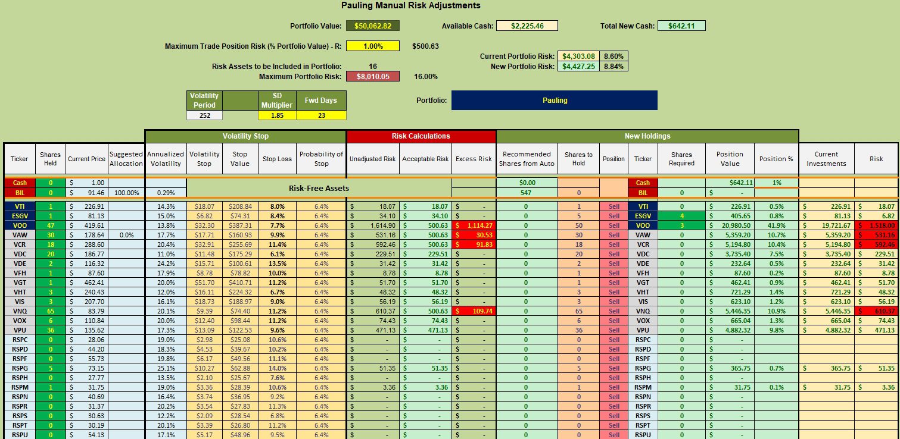
Task: Select the navy Portfolio name cell Pauling
Action: tap(555, 100)
